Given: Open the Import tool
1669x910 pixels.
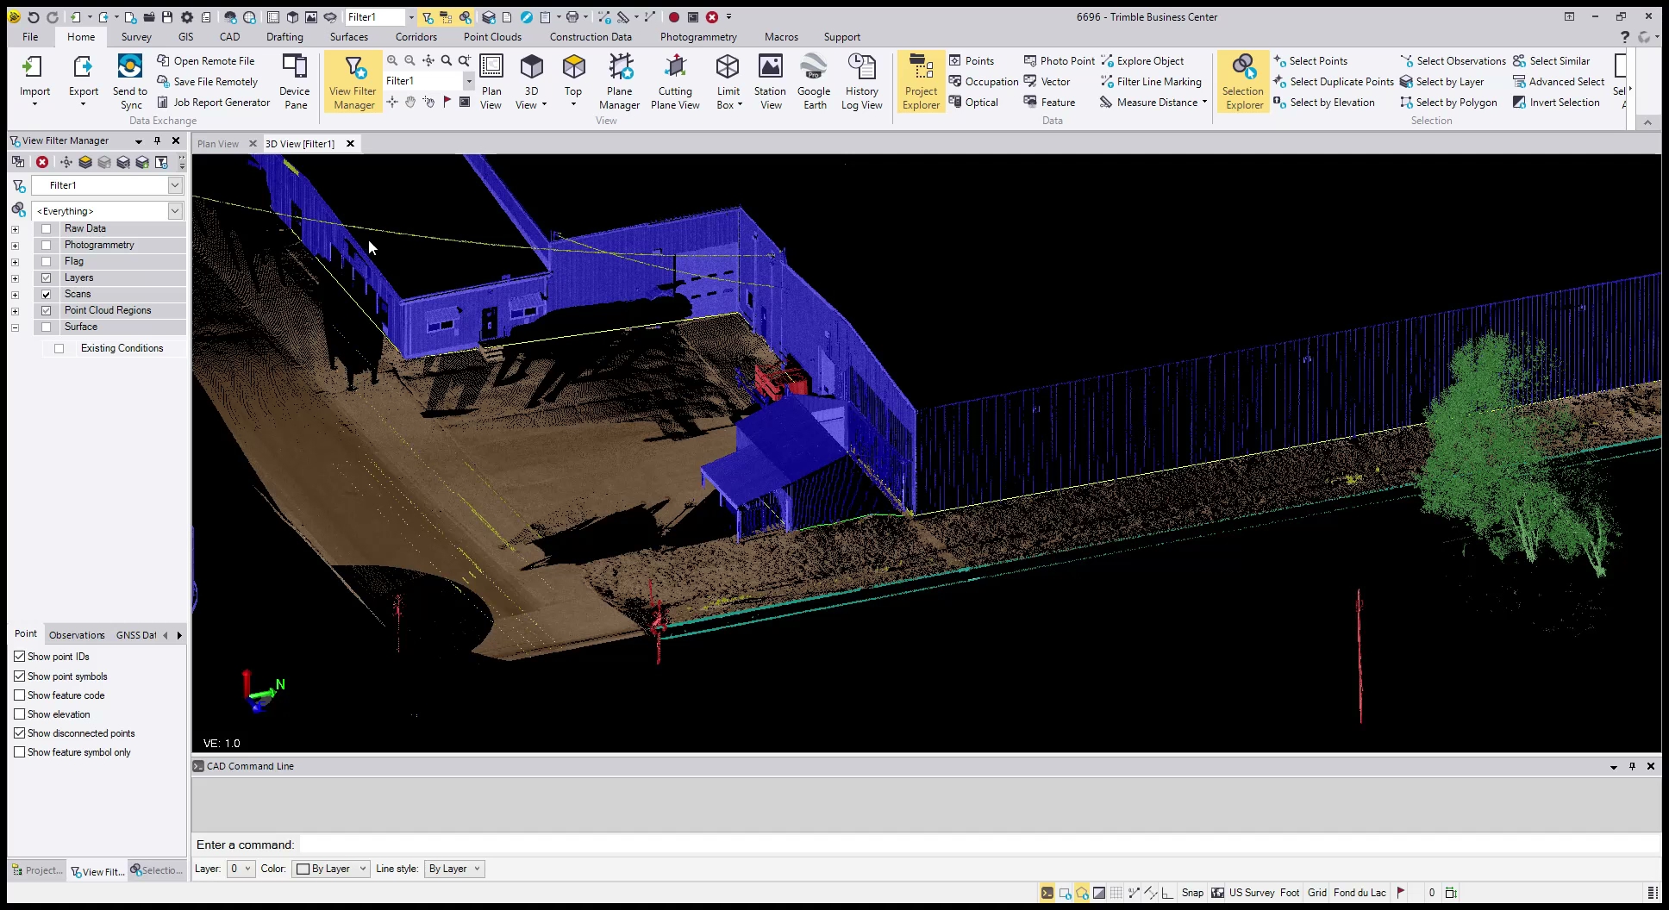Looking at the screenshot, I should (34, 80).
